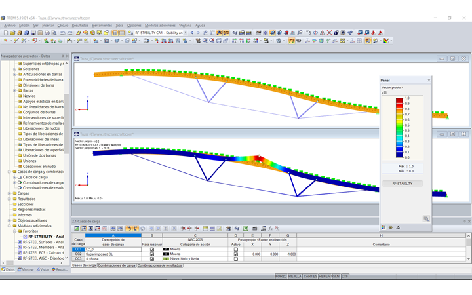Open the Módulos adicionales menu
Screen dimensions: 472x295
(x=160, y=26)
